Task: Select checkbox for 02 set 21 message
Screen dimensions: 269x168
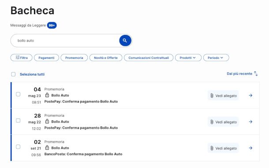Action: 18,147
